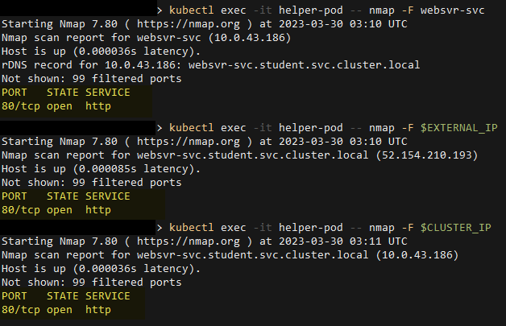The image size is (506, 326).
Task: Click third highlighted 80/tcp open http line
Action: [x=56, y=310]
